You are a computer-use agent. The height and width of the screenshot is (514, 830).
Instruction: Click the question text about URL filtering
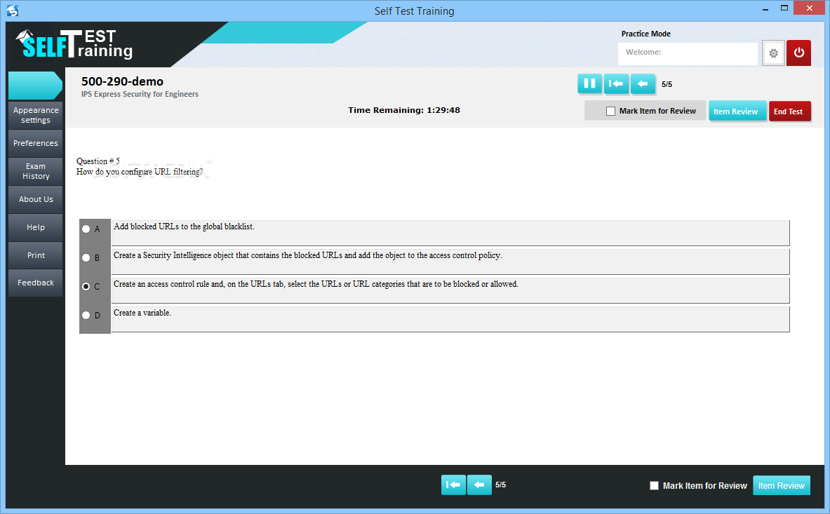140,172
